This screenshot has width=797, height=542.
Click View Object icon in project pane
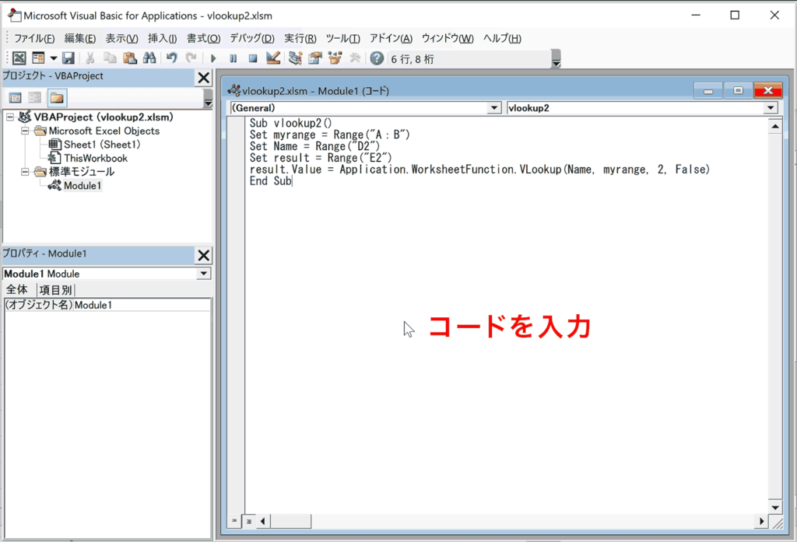34,97
